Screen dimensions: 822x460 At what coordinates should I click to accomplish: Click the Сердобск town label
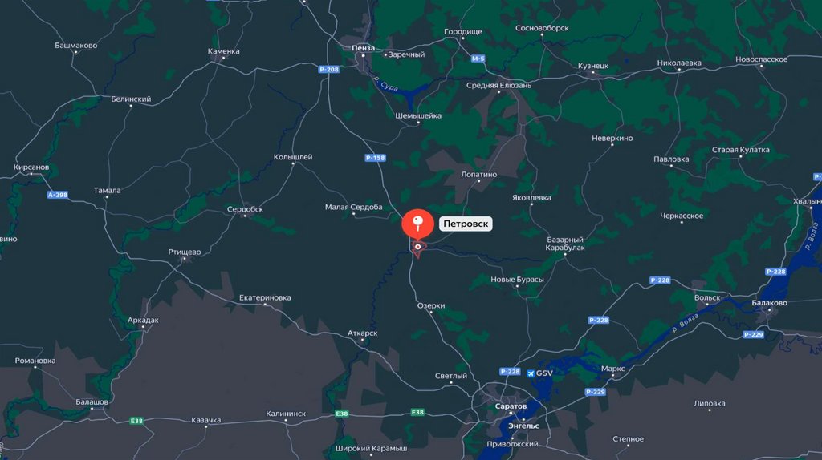click(x=245, y=209)
